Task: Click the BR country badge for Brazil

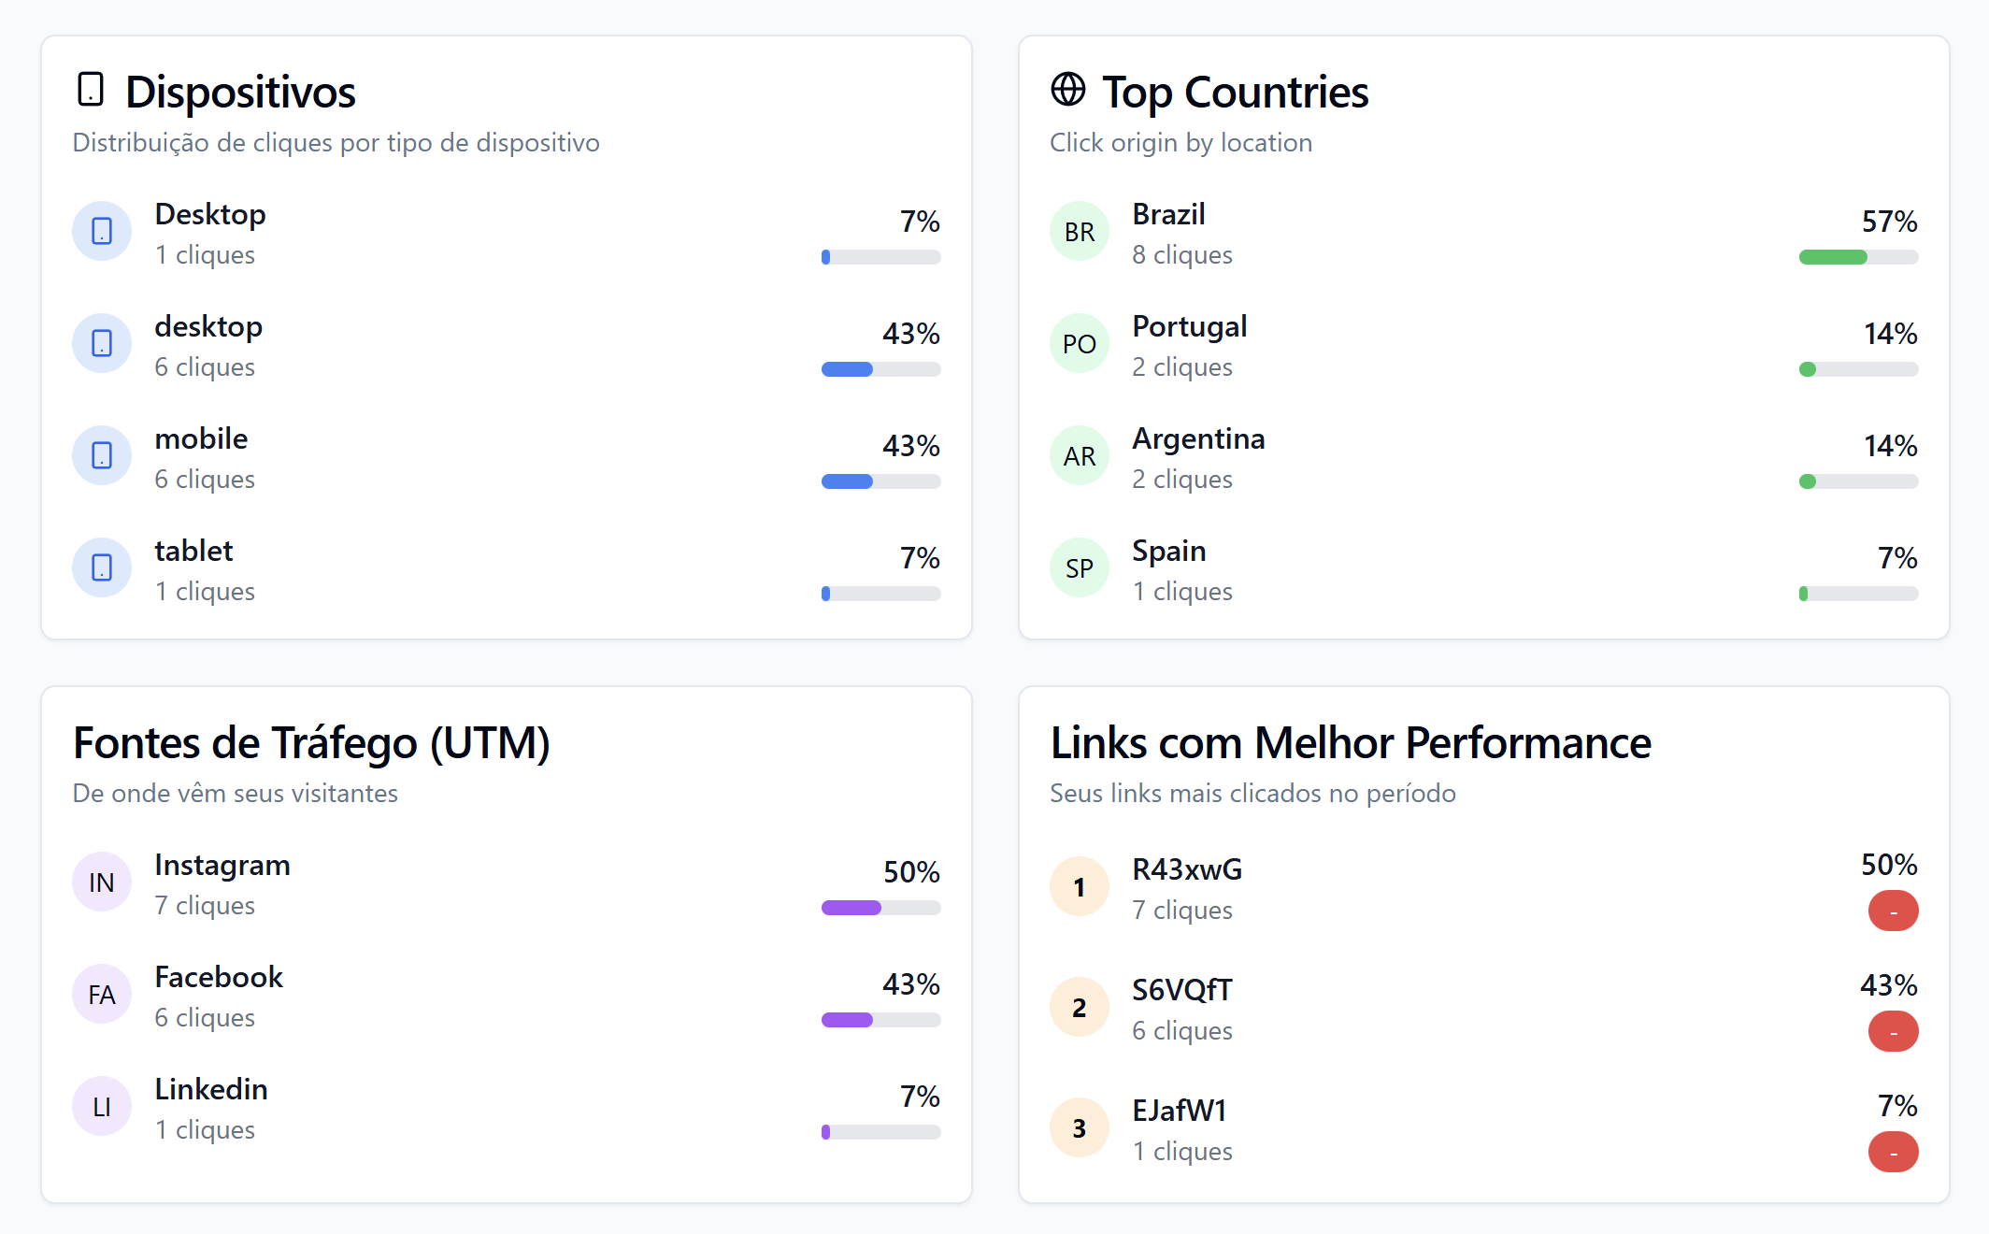Action: pos(1080,231)
